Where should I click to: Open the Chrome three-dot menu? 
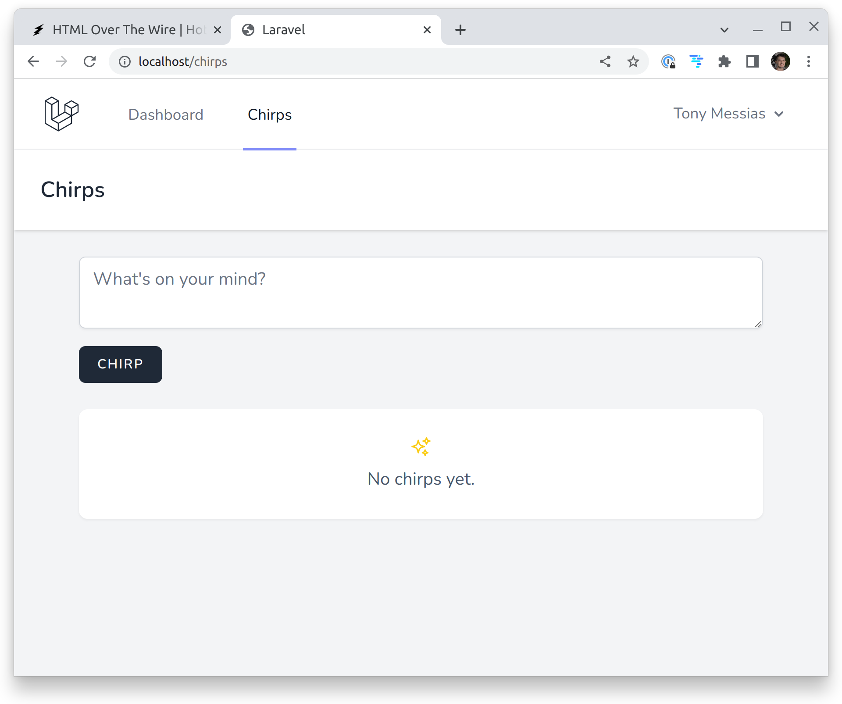[x=809, y=61]
